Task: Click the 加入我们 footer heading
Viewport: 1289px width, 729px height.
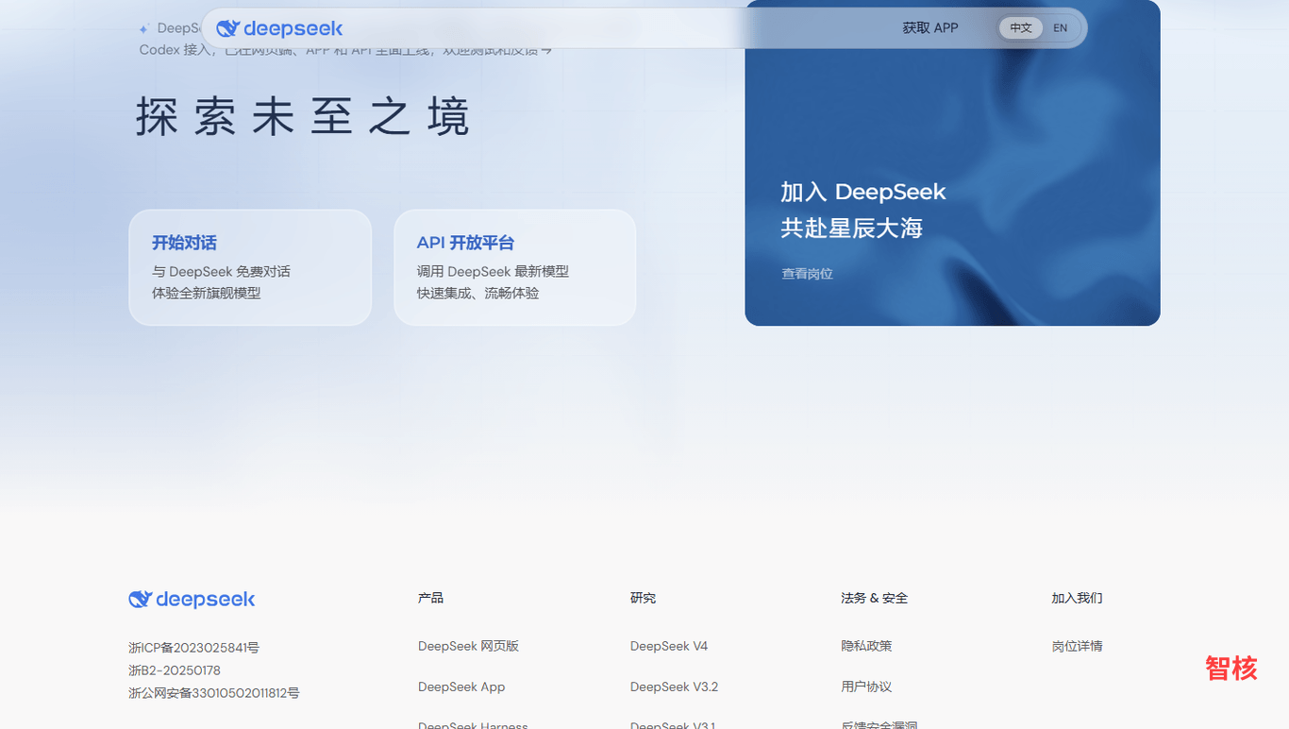Action: (x=1077, y=598)
